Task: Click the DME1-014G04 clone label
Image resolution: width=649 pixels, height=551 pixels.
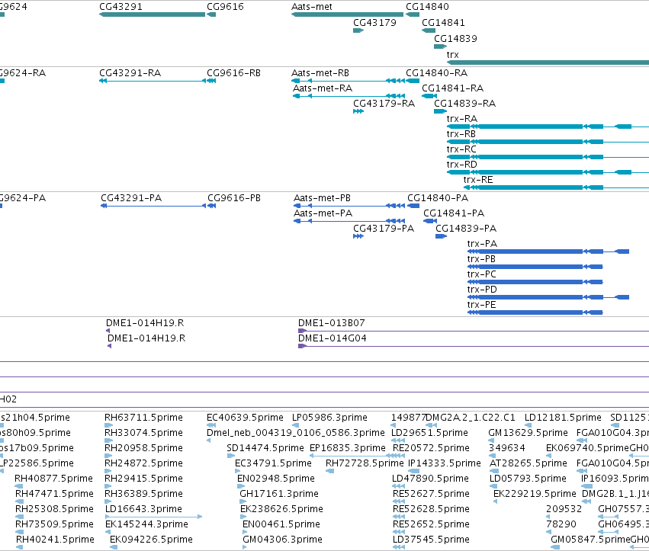Action: (333, 338)
